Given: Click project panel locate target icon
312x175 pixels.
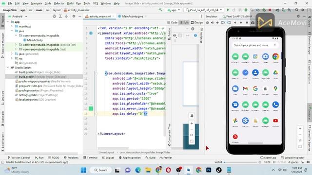Looking at the screenshot, I should (x=54, y=16).
